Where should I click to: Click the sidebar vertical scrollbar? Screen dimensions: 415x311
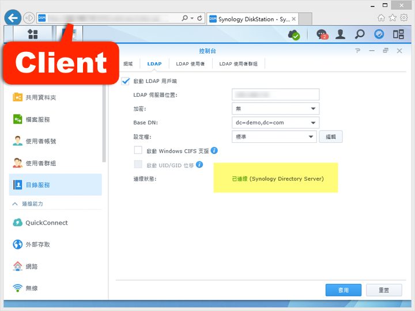pyautogui.click(x=104, y=124)
